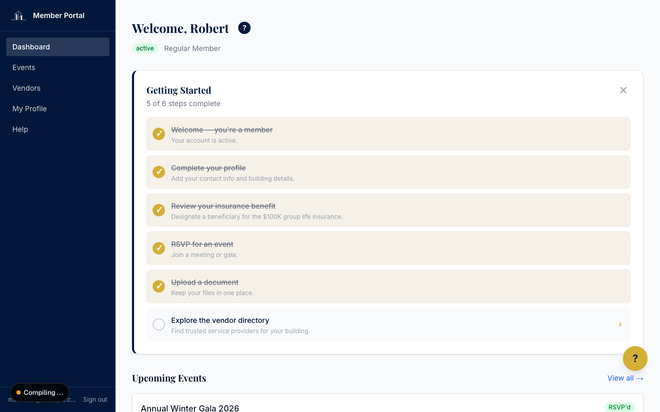
Task: Click the Compiling status indicator badge
Action: coord(40,392)
